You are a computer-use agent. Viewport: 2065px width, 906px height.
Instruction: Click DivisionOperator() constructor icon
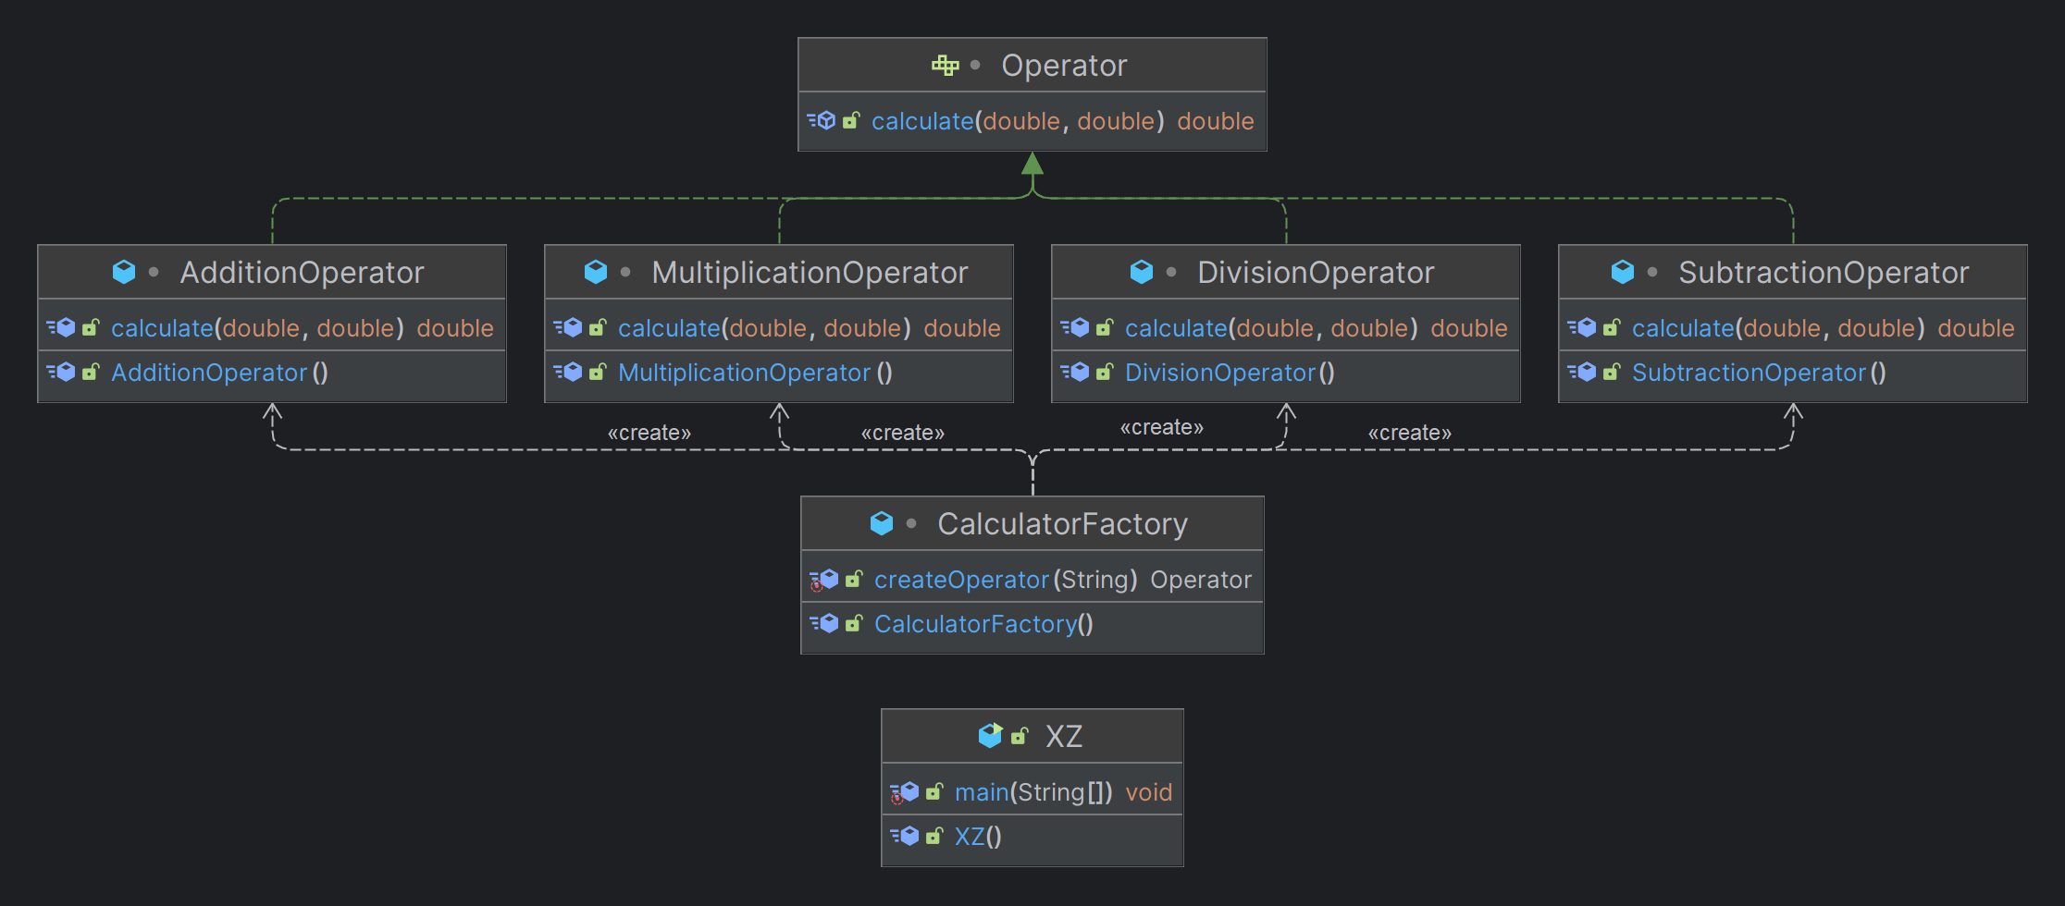(1075, 372)
